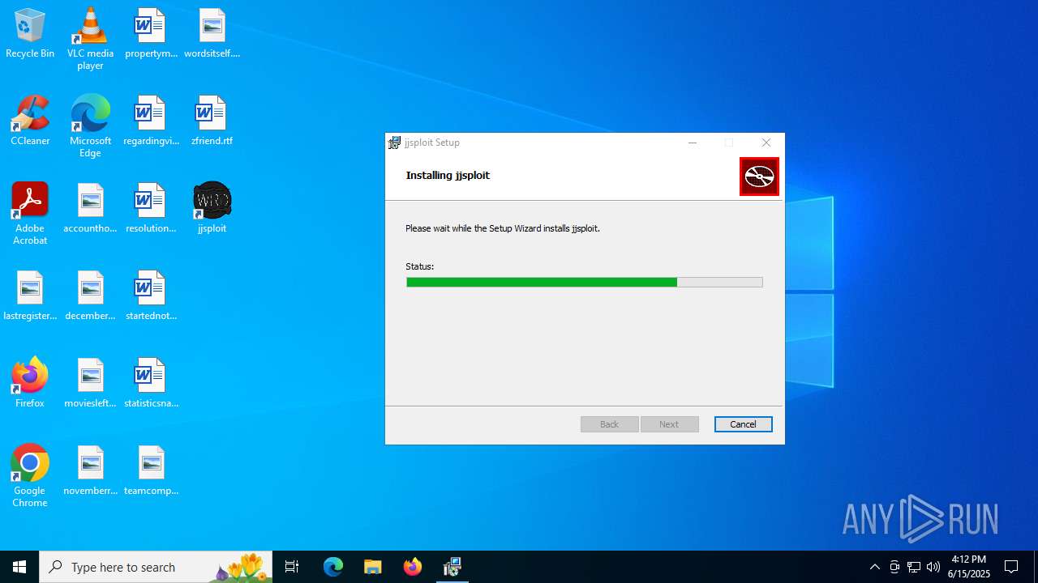Open Adobe Acrobat desktop shortcut

pyautogui.click(x=30, y=214)
